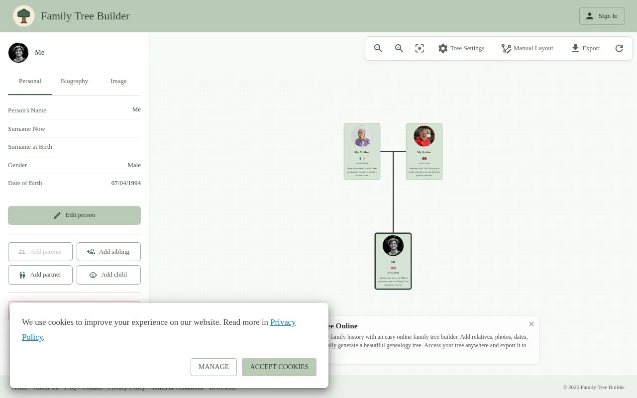The width and height of the screenshot is (637, 398).
Task: Accept cookies
Action: (279, 367)
